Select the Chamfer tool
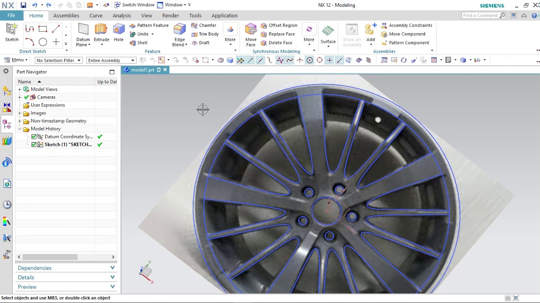This screenshot has height=303, width=540. [204, 25]
